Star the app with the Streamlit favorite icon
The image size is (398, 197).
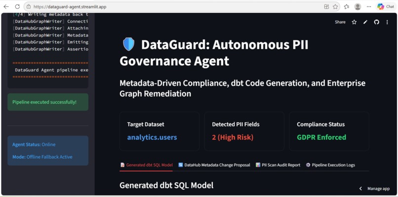354,22
